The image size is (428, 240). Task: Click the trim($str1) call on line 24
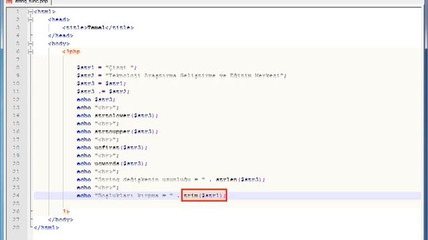(204, 195)
